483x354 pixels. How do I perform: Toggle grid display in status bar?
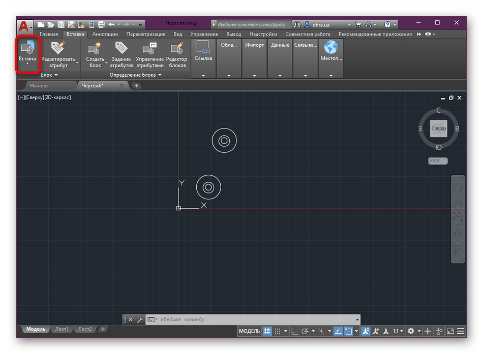click(267, 331)
